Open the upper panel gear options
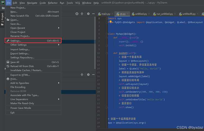The image size is (204, 131). (88, 14)
